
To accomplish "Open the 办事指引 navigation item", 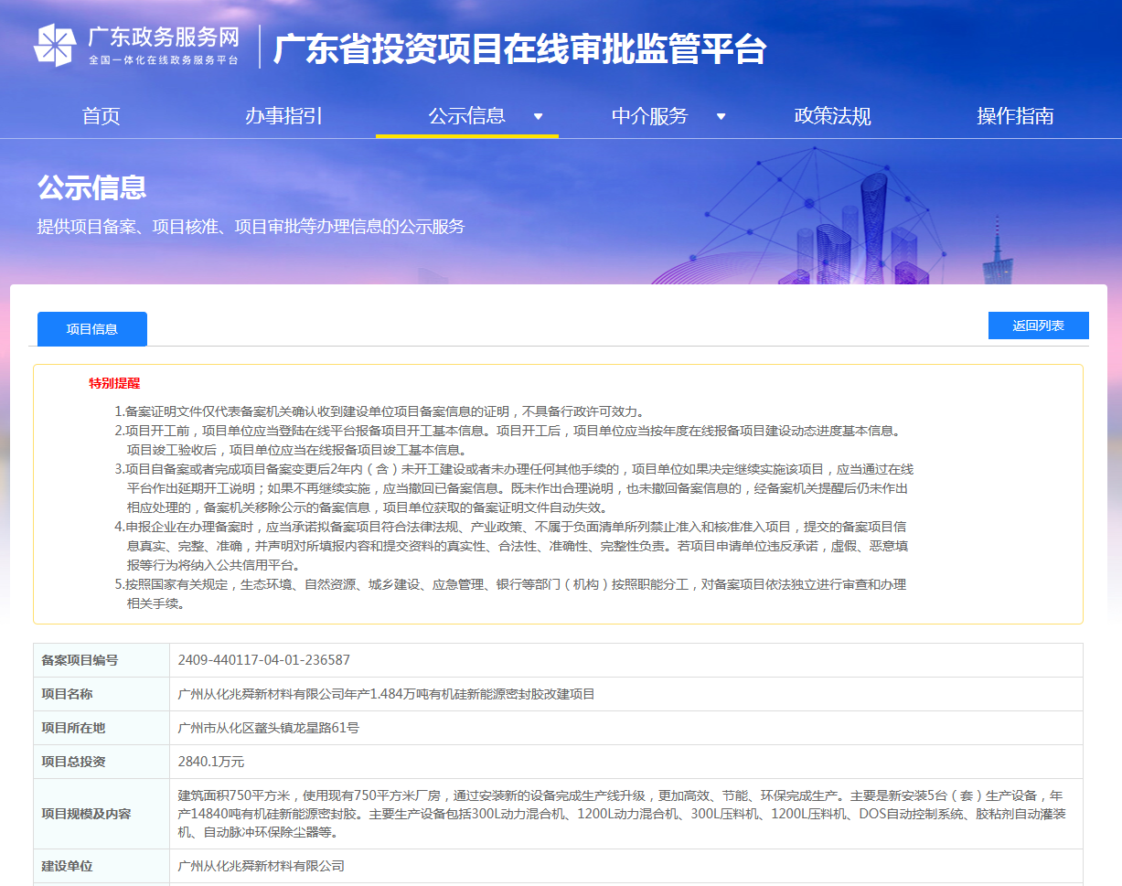I will click(x=283, y=116).
